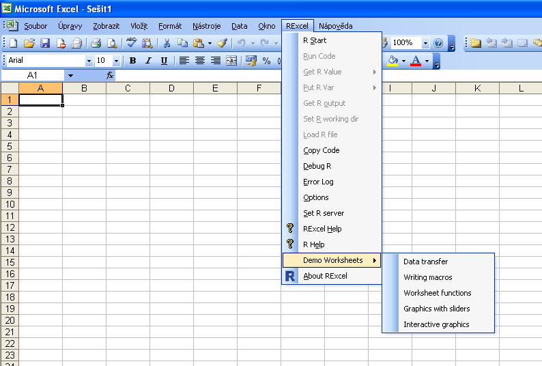
Task: Choose Set R server entry
Action: [332, 213]
